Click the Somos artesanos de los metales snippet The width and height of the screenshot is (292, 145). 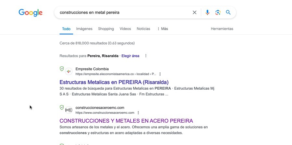(134, 130)
